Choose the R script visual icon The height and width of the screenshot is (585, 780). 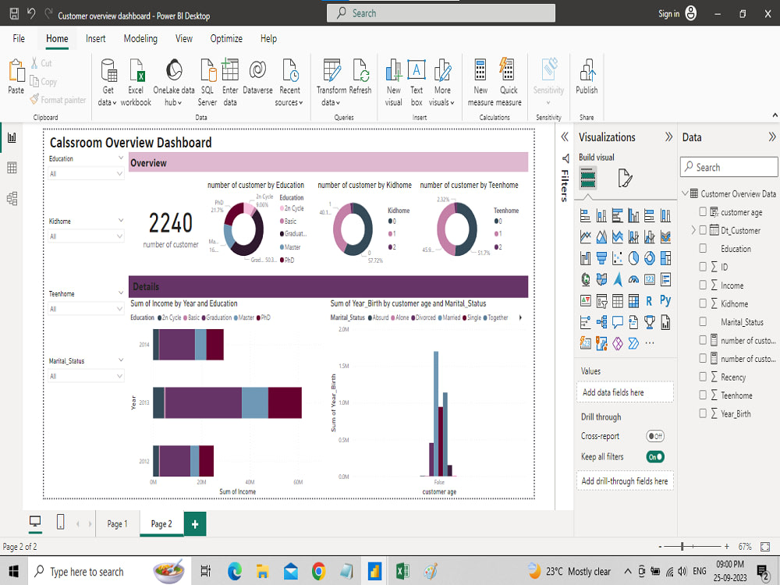649,300
